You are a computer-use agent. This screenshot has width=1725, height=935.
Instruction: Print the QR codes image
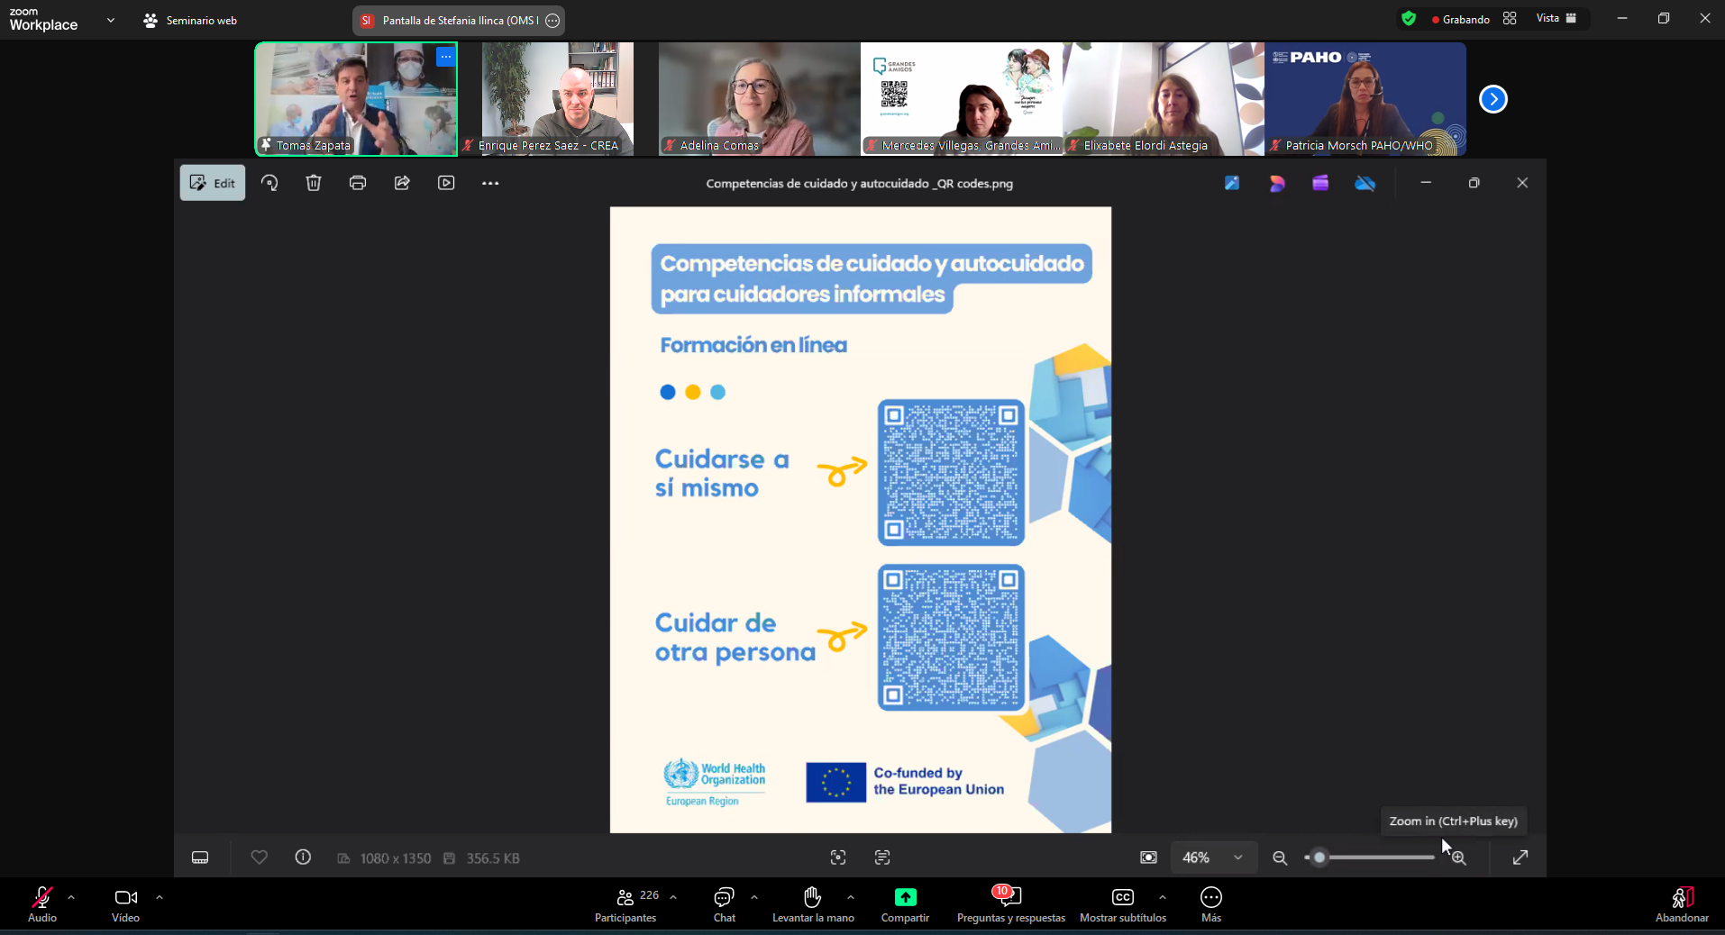click(x=357, y=183)
